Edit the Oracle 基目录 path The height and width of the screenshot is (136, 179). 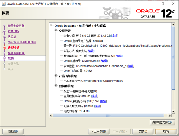(x=104, y=61)
